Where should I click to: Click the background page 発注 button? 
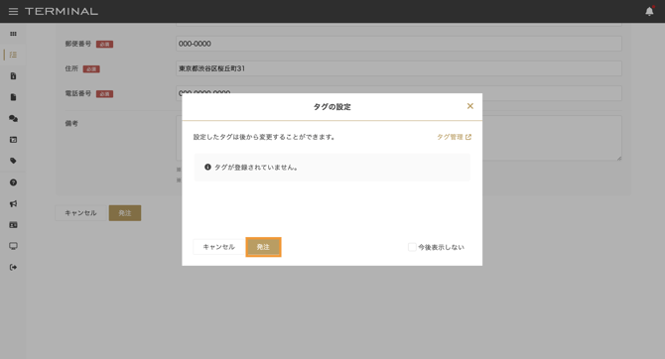[x=125, y=213]
